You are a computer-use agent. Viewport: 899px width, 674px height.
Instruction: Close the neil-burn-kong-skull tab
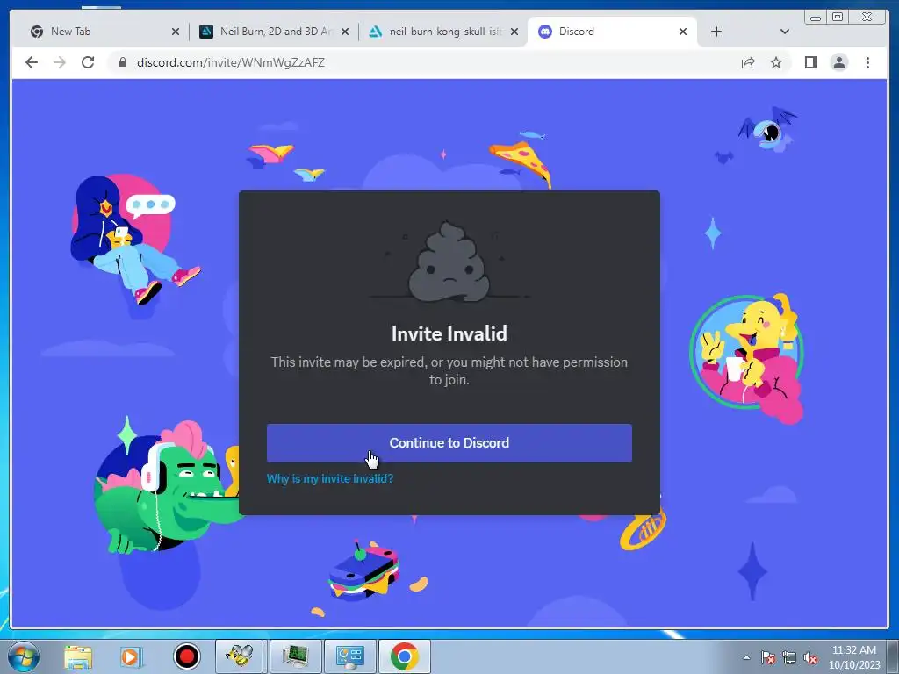click(x=514, y=32)
